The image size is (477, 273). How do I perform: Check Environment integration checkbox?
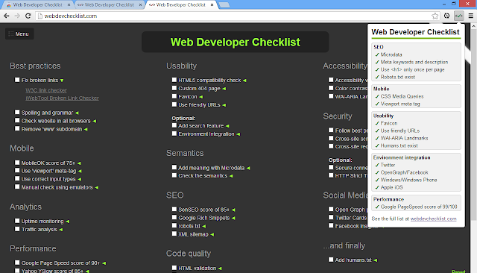tap(174, 134)
